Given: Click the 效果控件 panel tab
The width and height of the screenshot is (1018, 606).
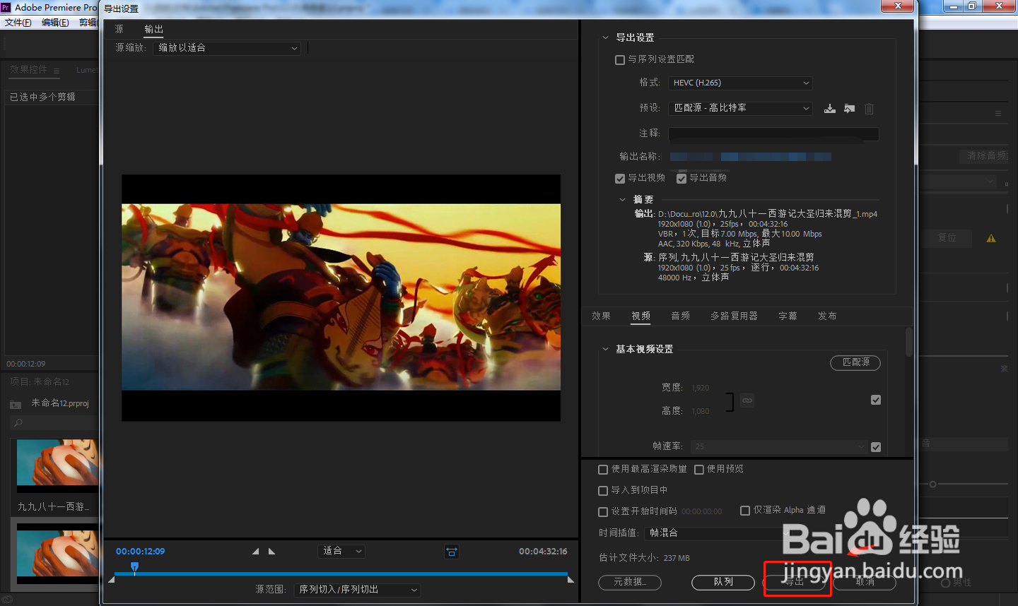Looking at the screenshot, I should (x=28, y=70).
